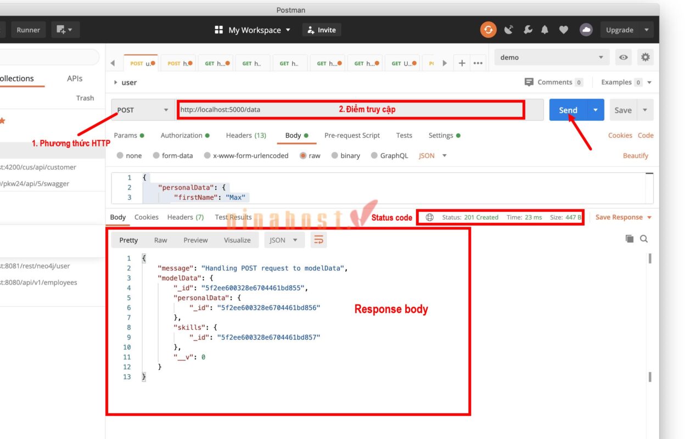690x439 pixels.
Task: Open the Cookies link beside Code
Action: 620,136
